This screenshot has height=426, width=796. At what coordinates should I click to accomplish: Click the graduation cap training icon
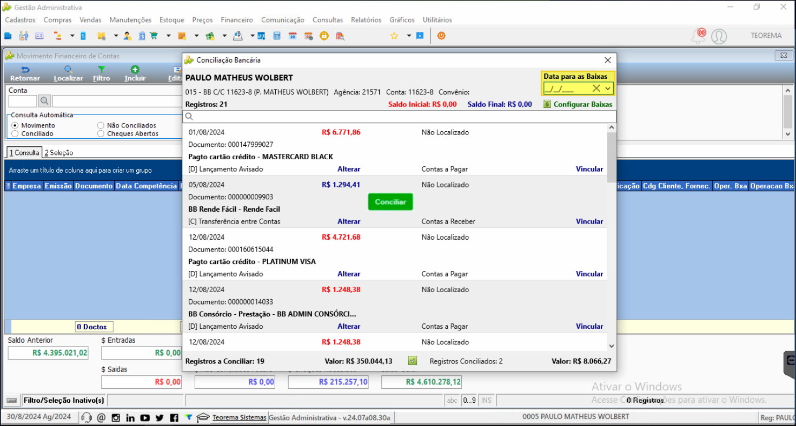(203, 417)
